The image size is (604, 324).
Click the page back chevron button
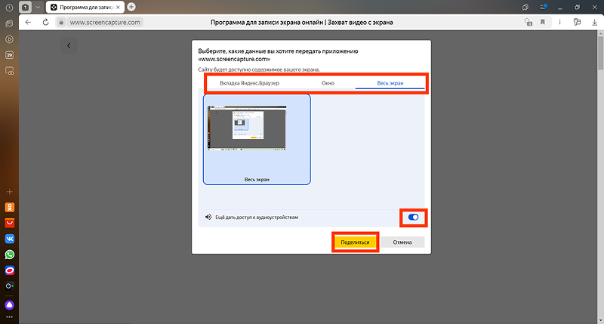pos(69,46)
